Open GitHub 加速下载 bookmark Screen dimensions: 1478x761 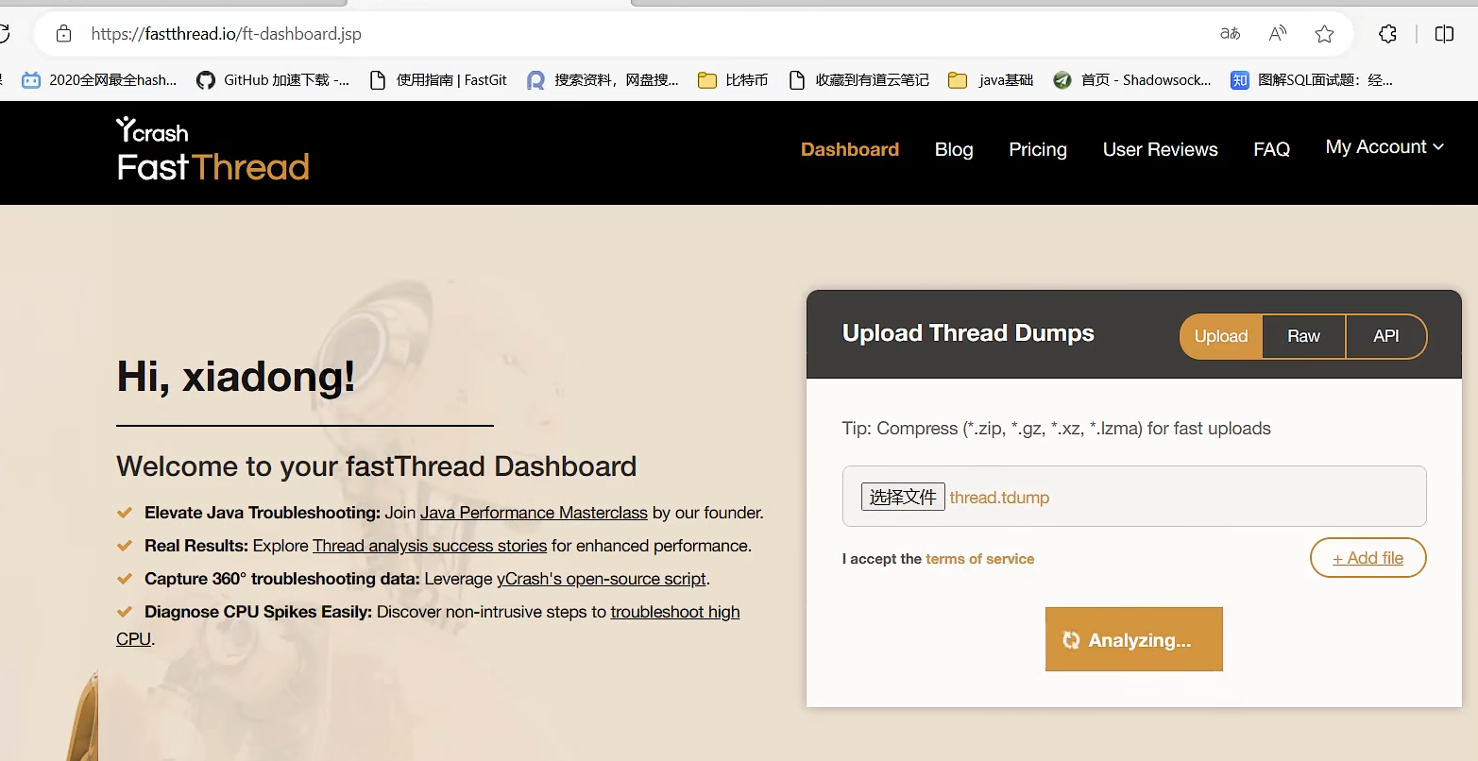[273, 80]
